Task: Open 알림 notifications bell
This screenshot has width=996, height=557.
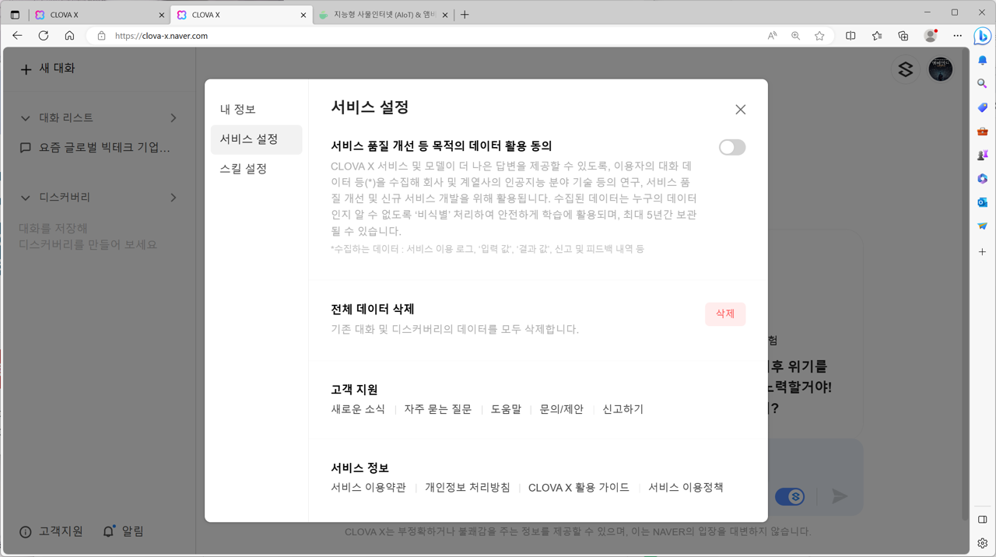Action: click(123, 531)
